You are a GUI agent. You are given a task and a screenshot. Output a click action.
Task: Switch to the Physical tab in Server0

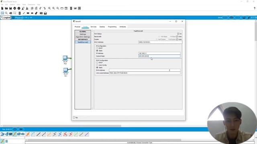coord(78,27)
